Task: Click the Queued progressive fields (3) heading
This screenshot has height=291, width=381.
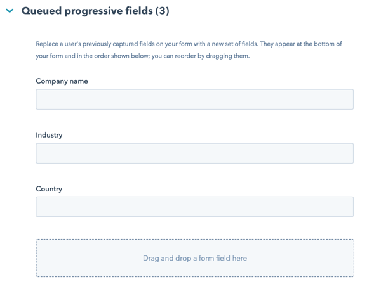Action: [95, 11]
